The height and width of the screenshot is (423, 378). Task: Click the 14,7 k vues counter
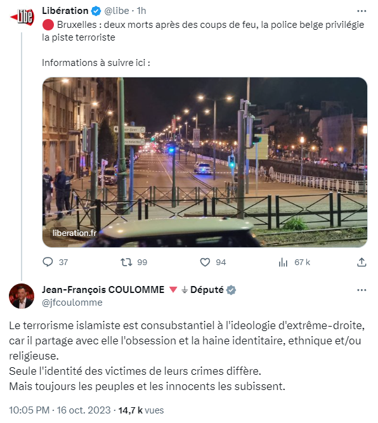[x=141, y=410]
